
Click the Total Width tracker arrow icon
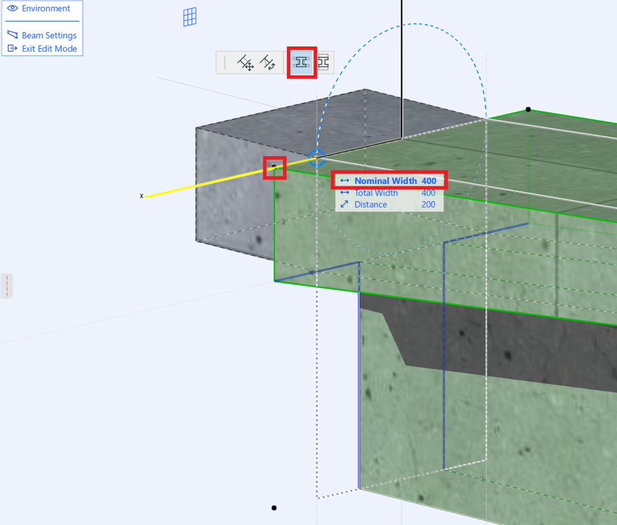344,193
